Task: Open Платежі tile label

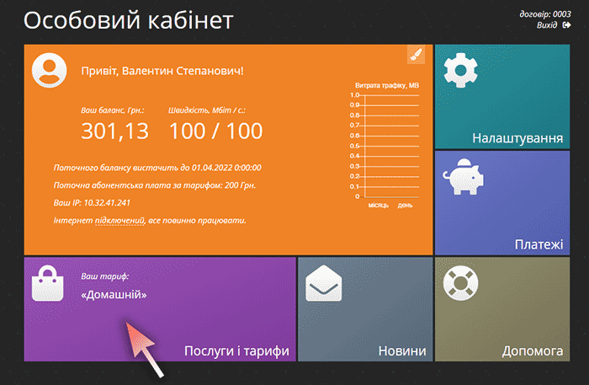Action: pyautogui.click(x=539, y=244)
